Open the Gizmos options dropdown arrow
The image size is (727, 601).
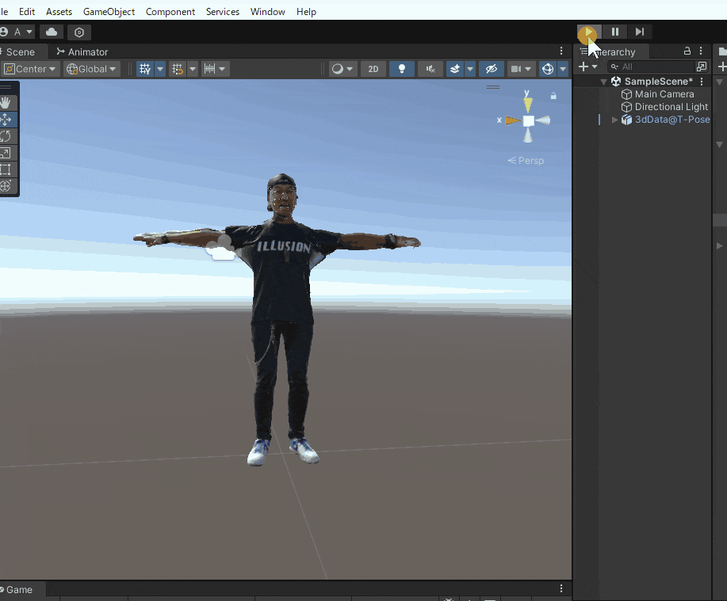(563, 69)
